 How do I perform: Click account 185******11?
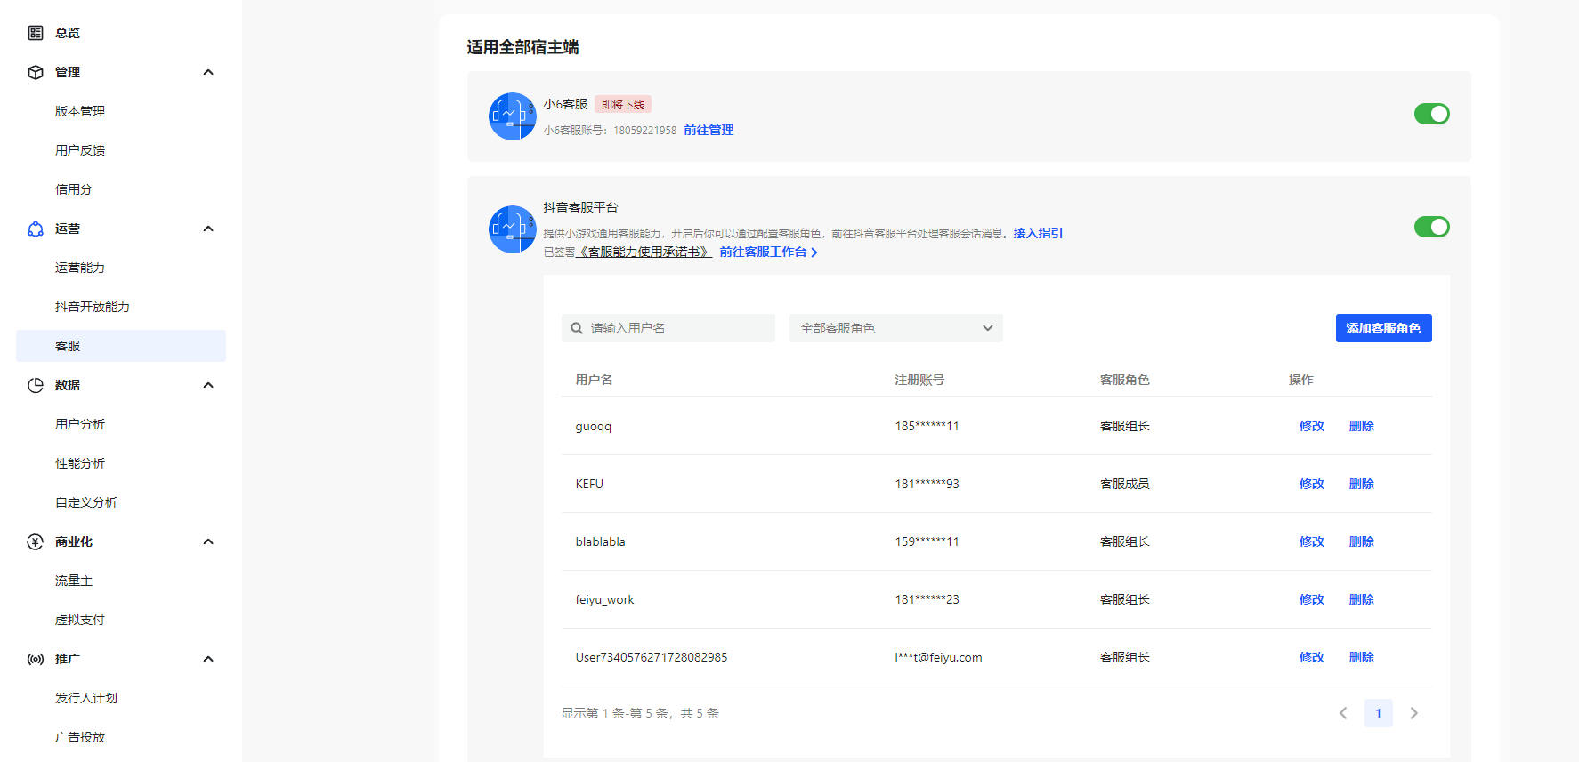pyautogui.click(x=927, y=426)
